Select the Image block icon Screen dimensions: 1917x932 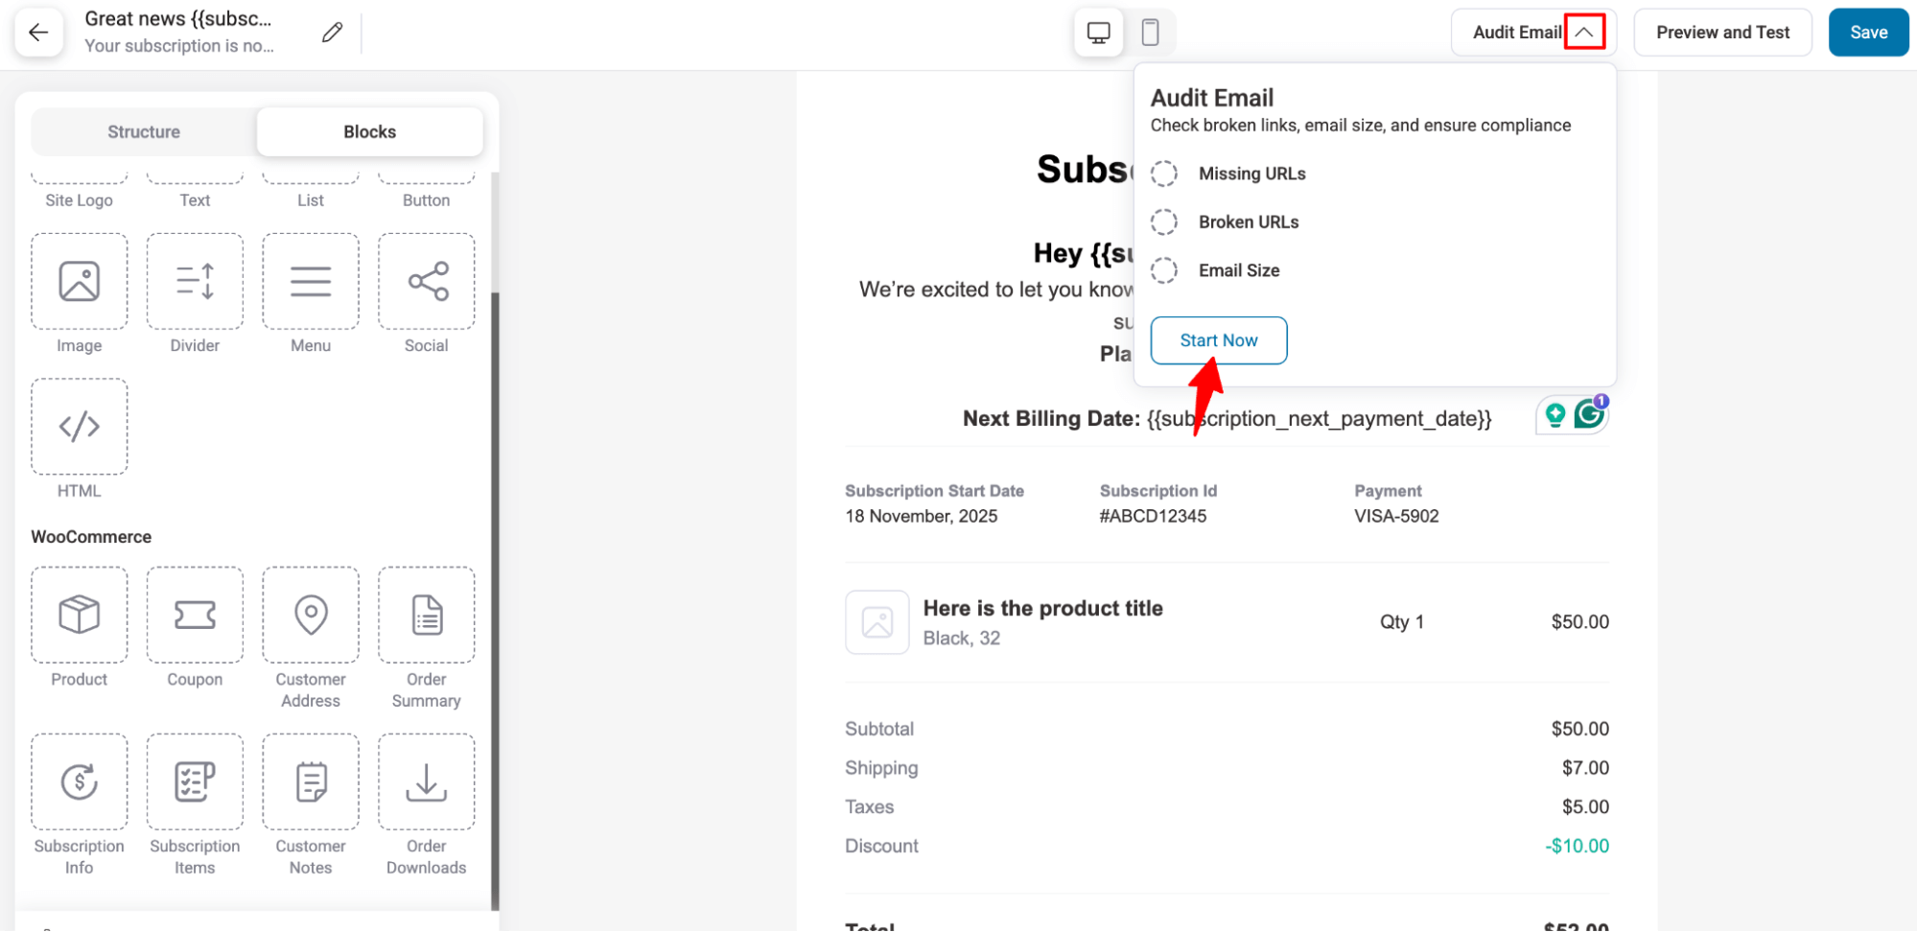click(x=80, y=282)
